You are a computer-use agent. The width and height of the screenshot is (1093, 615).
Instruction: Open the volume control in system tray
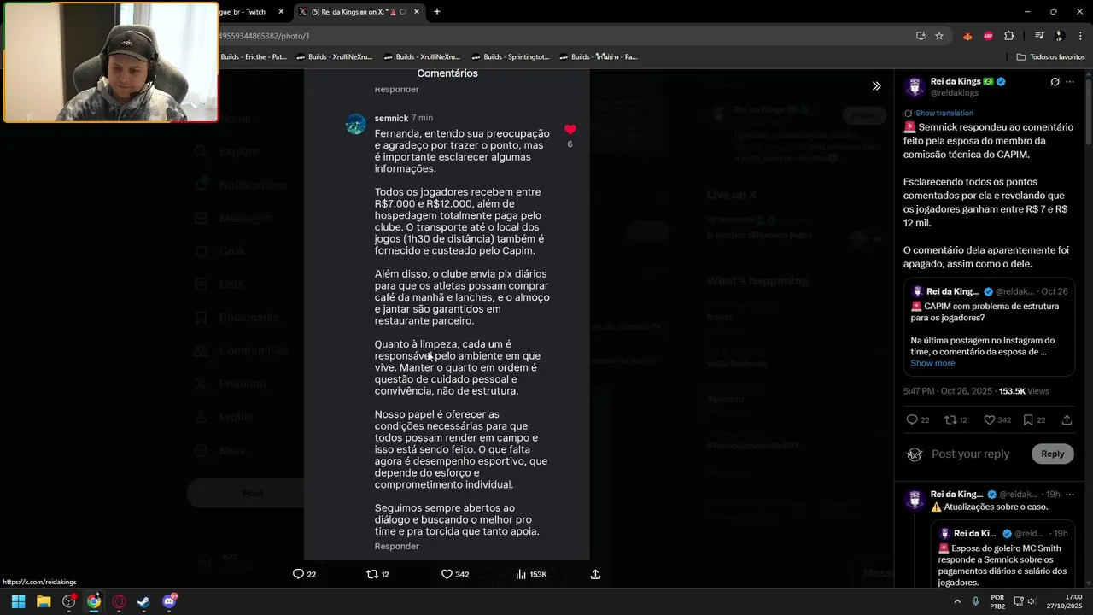(x=1031, y=601)
